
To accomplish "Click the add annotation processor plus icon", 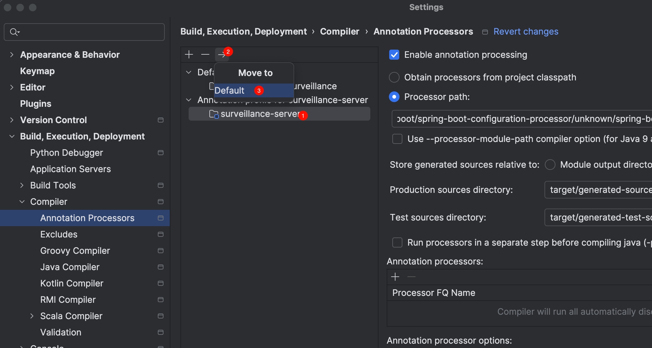I will coord(395,277).
